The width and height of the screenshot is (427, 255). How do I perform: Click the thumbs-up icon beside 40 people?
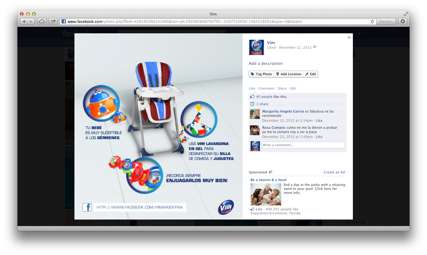click(252, 97)
